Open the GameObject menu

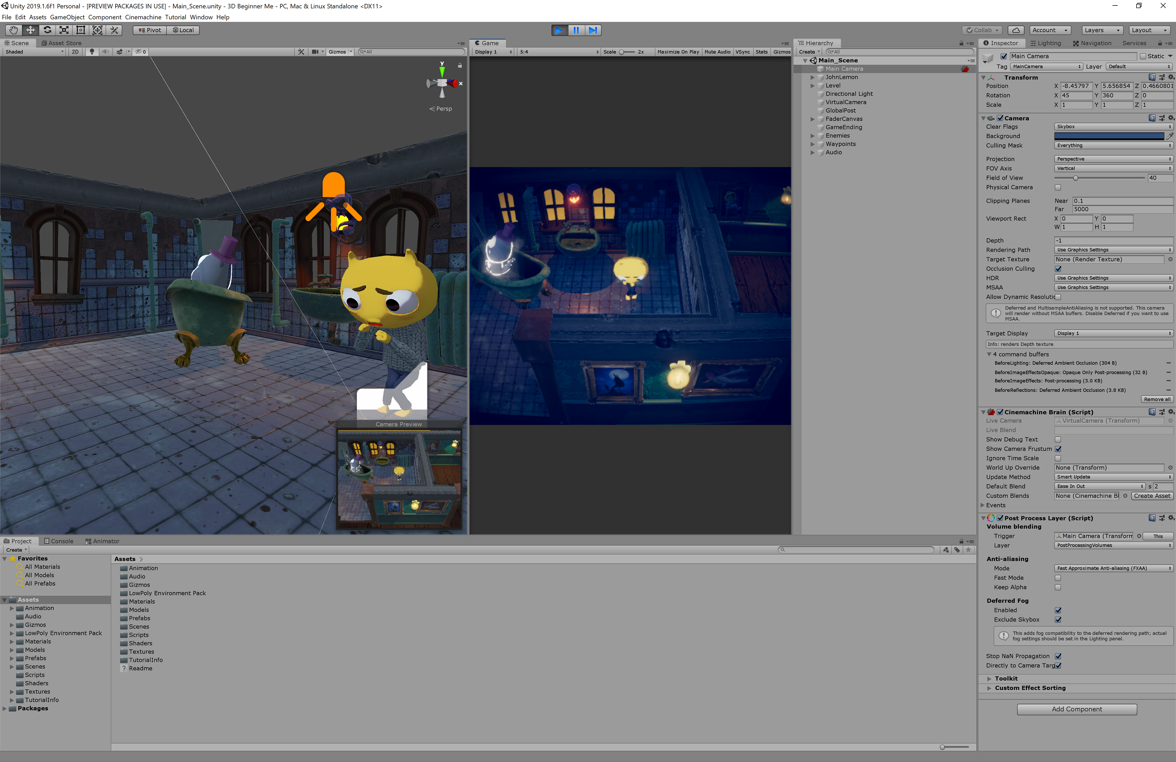(x=67, y=17)
